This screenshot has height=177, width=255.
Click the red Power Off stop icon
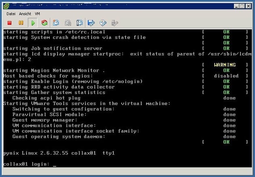click(9, 23)
